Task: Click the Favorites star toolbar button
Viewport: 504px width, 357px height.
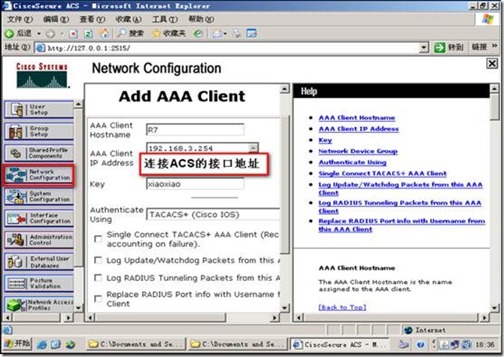Action: coord(169,33)
